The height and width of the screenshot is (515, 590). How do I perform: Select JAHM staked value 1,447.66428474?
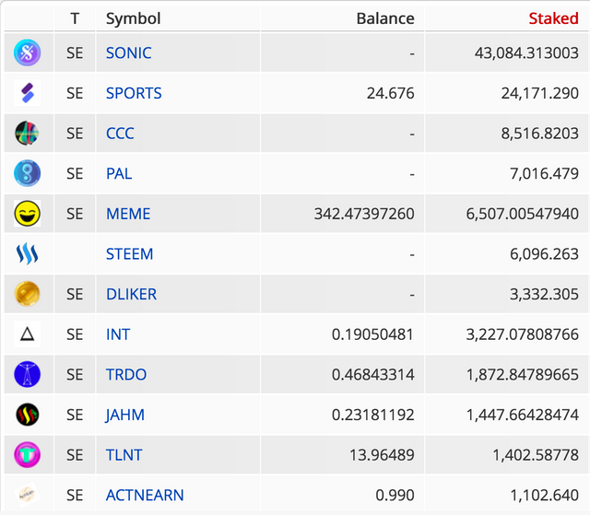tap(523, 415)
